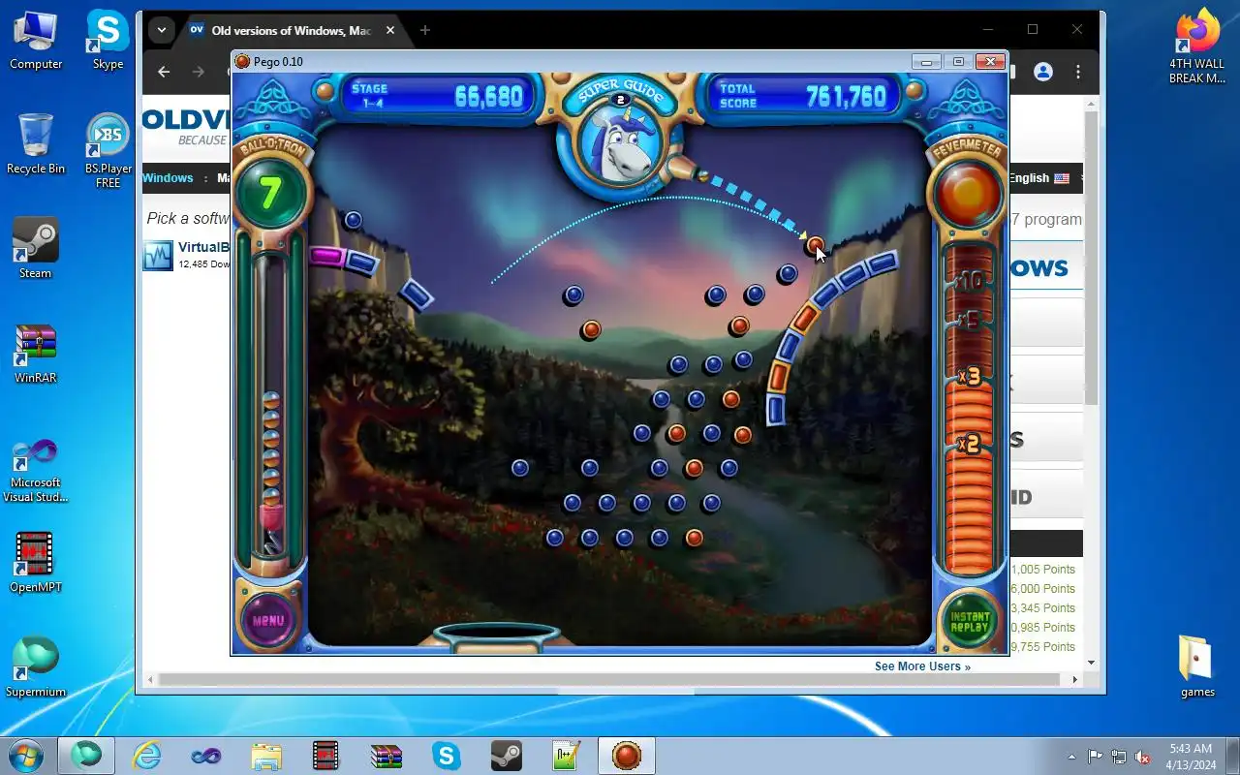Screen dimensions: 1240x775
Task: Click the stage score 66,680
Action: 488,96
